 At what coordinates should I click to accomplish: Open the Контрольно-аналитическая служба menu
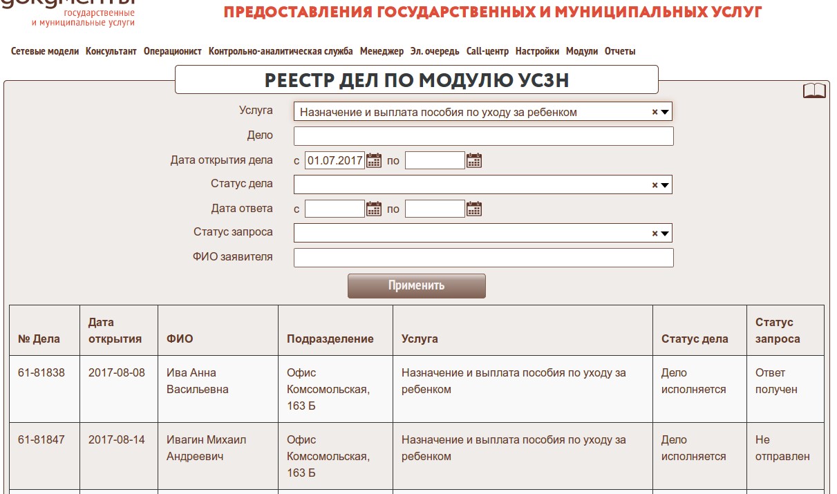coord(281,51)
